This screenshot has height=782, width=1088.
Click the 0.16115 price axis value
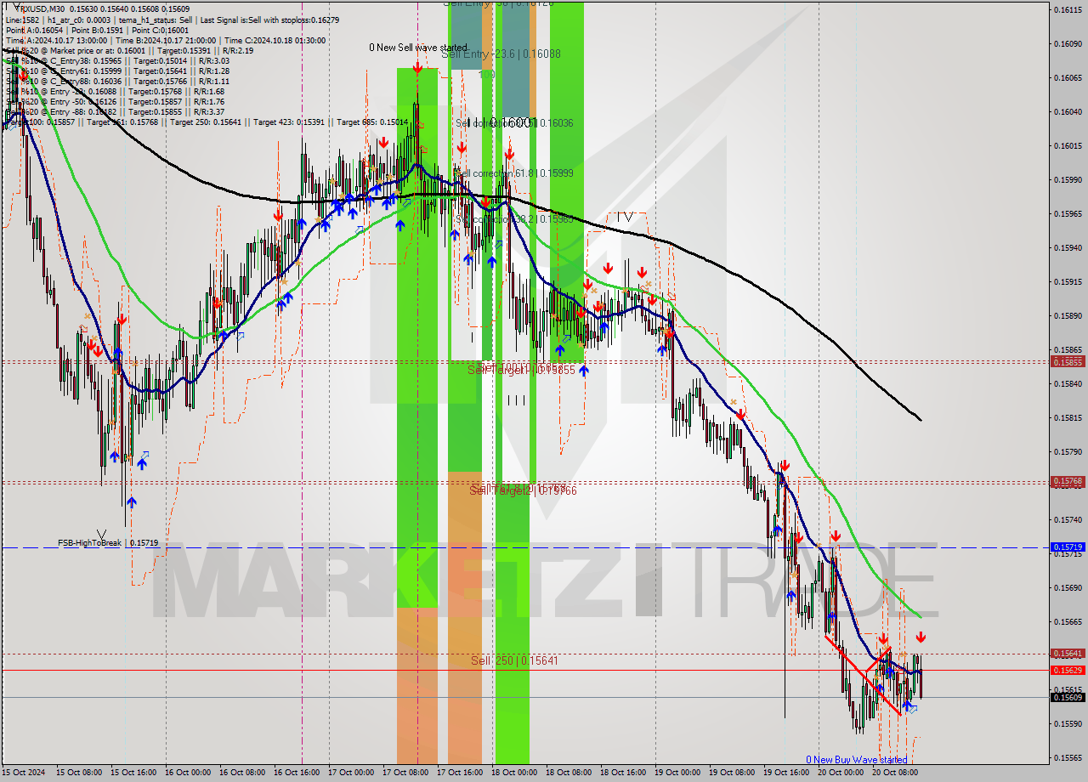[1068, 9]
